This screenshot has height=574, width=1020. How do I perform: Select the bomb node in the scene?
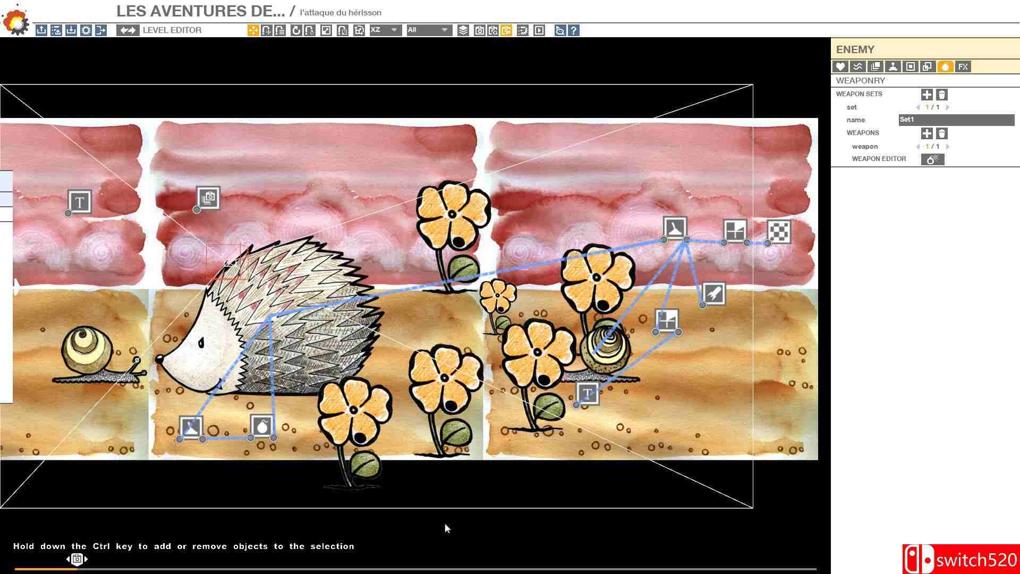[262, 426]
